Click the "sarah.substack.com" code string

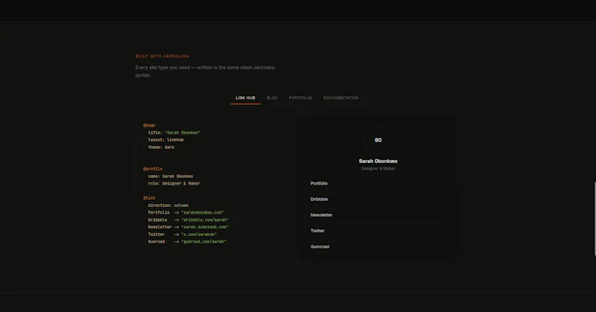point(205,227)
